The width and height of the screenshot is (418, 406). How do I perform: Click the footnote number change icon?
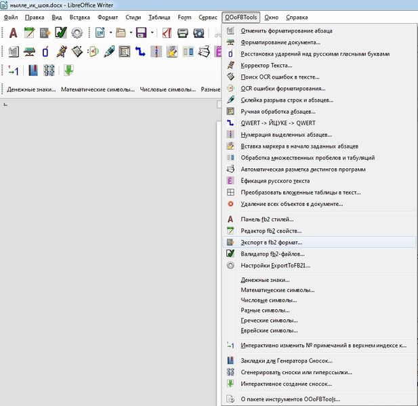coord(14,70)
